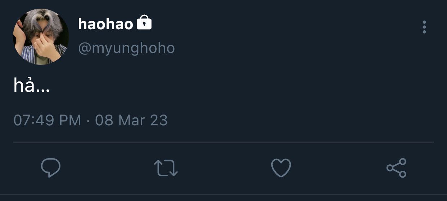The height and width of the screenshot is (201, 447).
Task: Click the dot separator between time and date
Action: click(88, 121)
